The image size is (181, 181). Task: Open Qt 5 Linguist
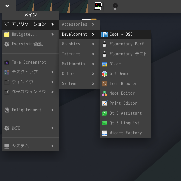pos(126,123)
